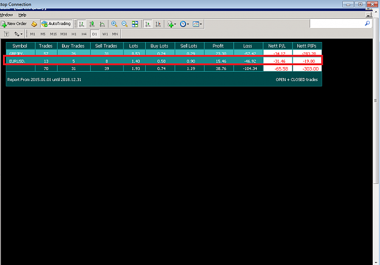The image size is (380, 265).
Task: Toggle the AutoTrading button
Action: click(x=56, y=24)
